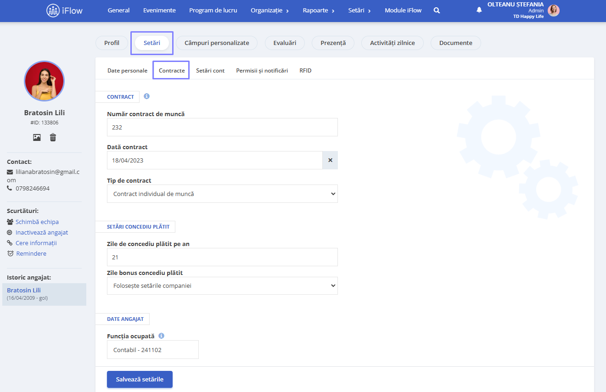606x392 pixels.
Task: Click the Inactivează angajat pause icon
Action: tap(10, 232)
